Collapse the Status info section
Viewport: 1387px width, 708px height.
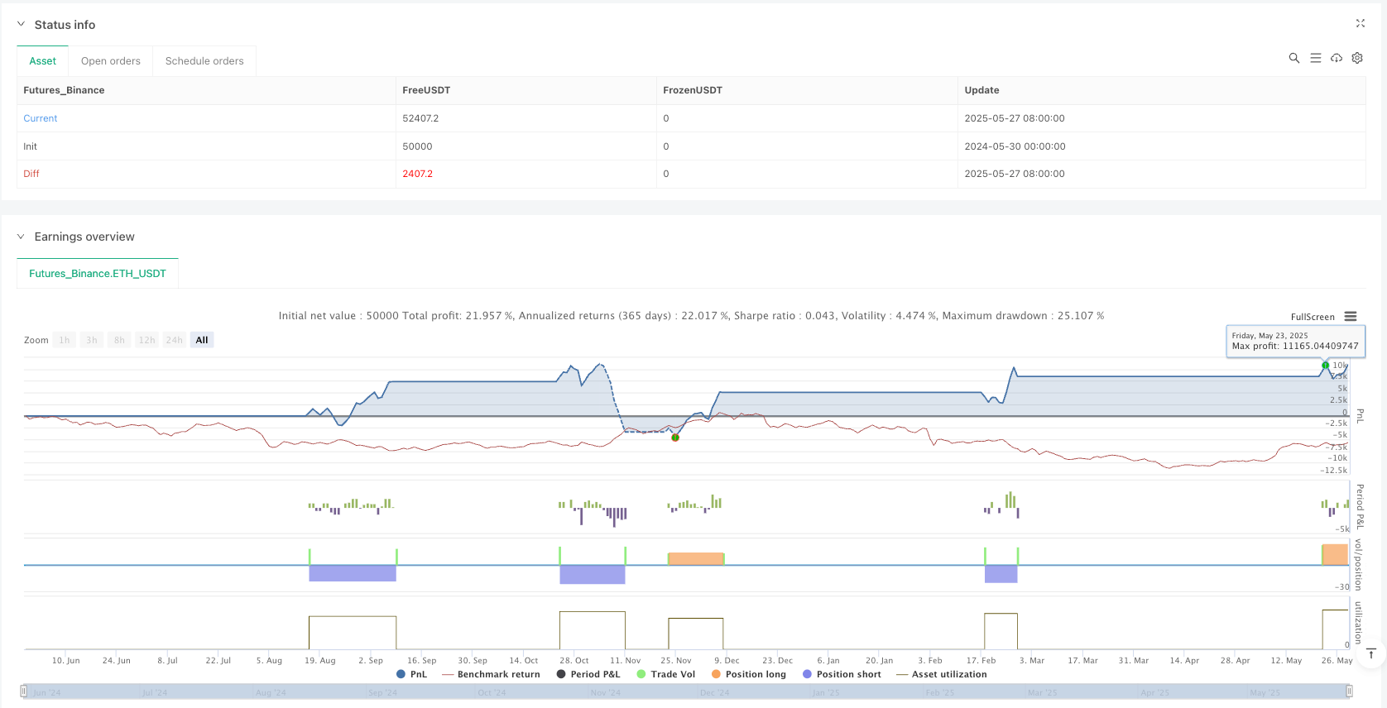[x=22, y=25]
